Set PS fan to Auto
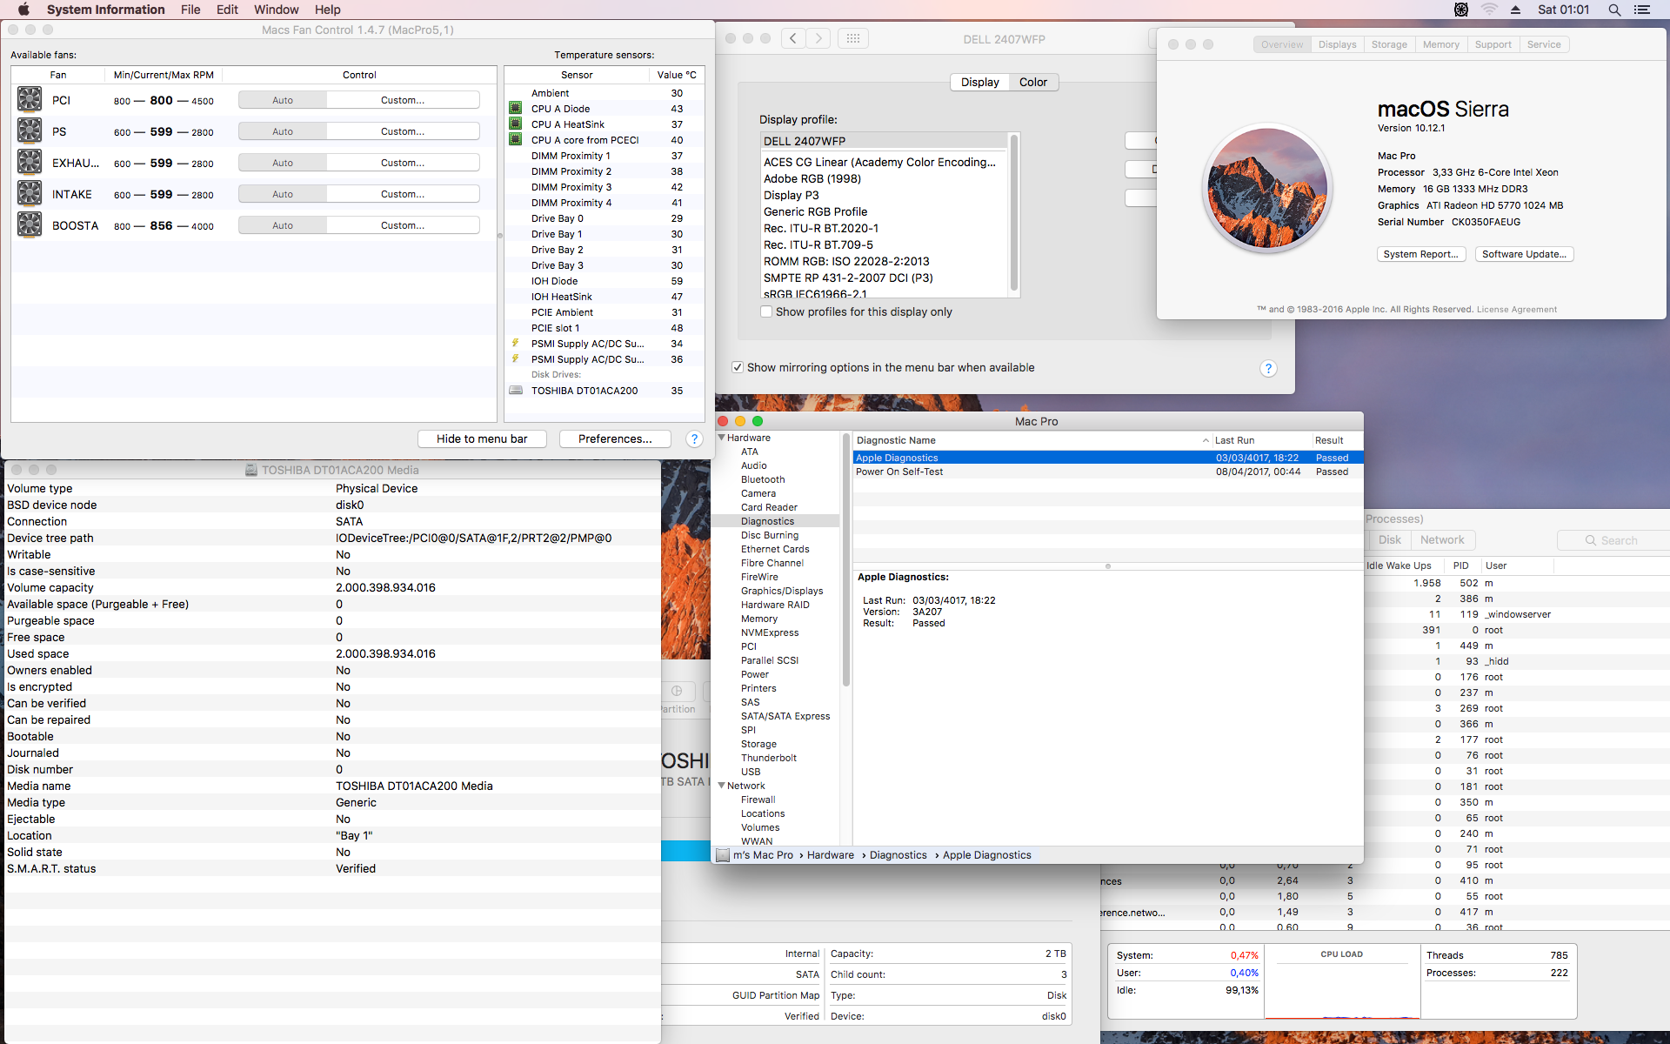 [283, 131]
